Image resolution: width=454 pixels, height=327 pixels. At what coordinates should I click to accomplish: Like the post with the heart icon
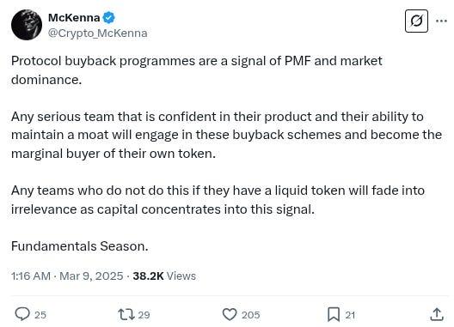tap(230, 315)
